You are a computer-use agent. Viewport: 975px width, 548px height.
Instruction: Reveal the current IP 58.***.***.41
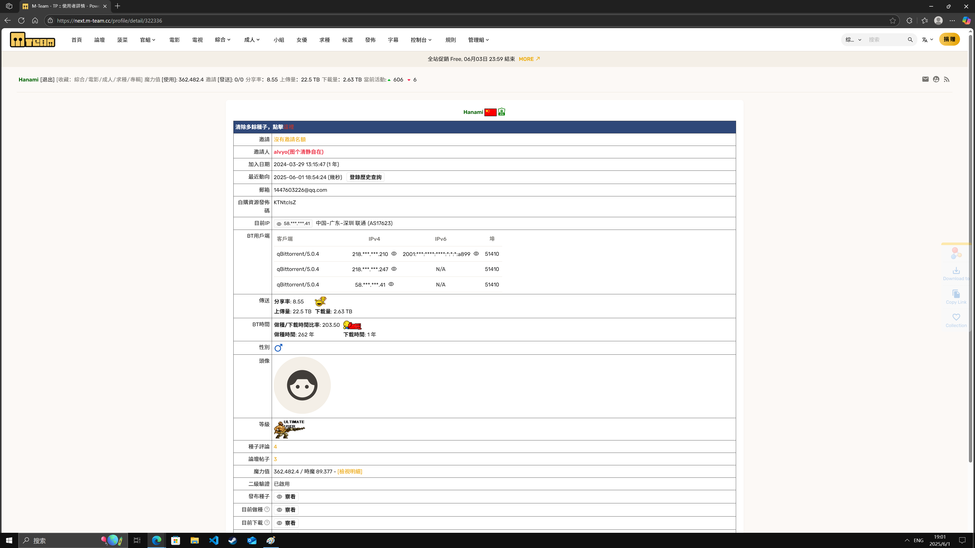(279, 224)
